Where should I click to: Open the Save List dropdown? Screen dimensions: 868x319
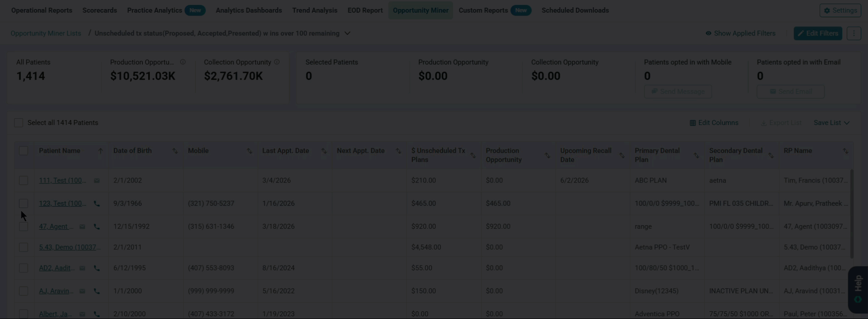[831, 123]
